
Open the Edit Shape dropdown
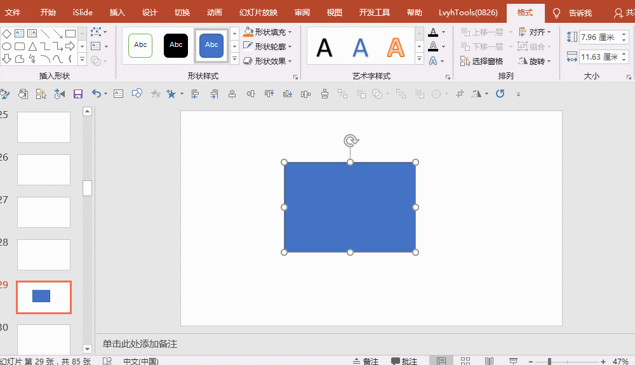click(x=99, y=32)
